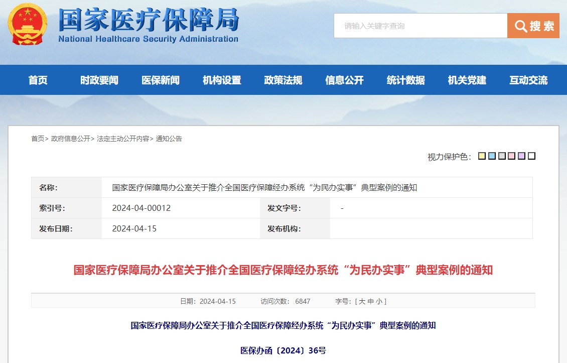
Task: Click the 日期: 2024-04-15 info bar text
Action: tap(208, 301)
